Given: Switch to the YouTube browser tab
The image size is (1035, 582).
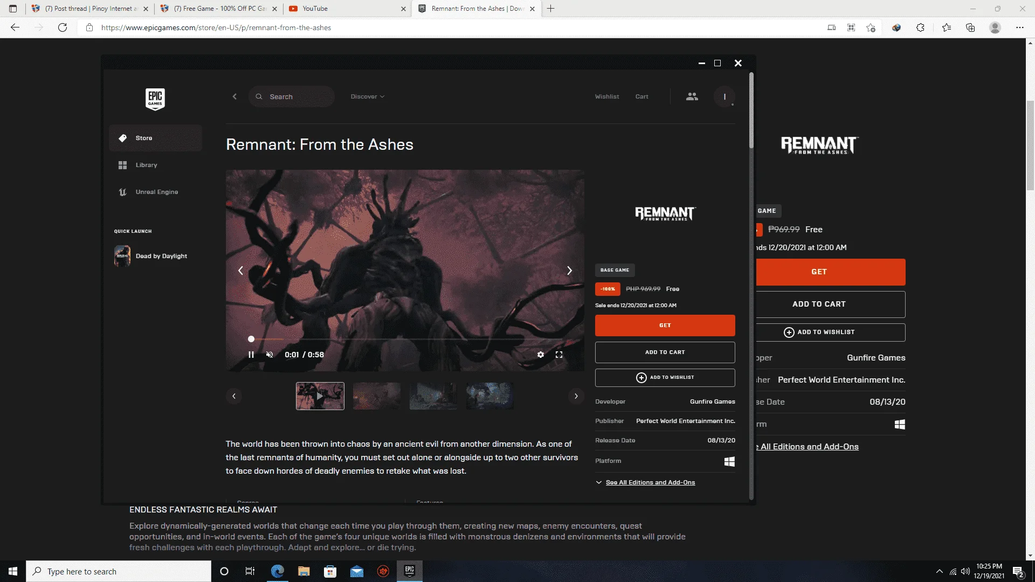Looking at the screenshot, I should point(347,9).
